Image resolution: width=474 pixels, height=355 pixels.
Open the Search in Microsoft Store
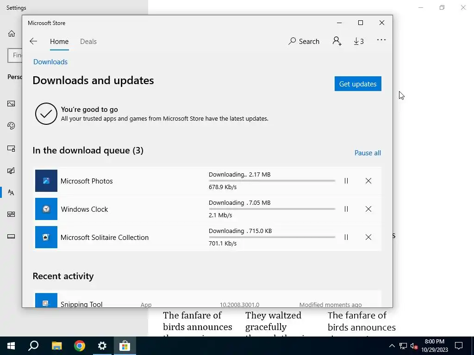coord(304,41)
